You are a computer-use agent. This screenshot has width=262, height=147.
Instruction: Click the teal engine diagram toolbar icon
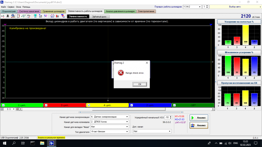pos(35,16)
